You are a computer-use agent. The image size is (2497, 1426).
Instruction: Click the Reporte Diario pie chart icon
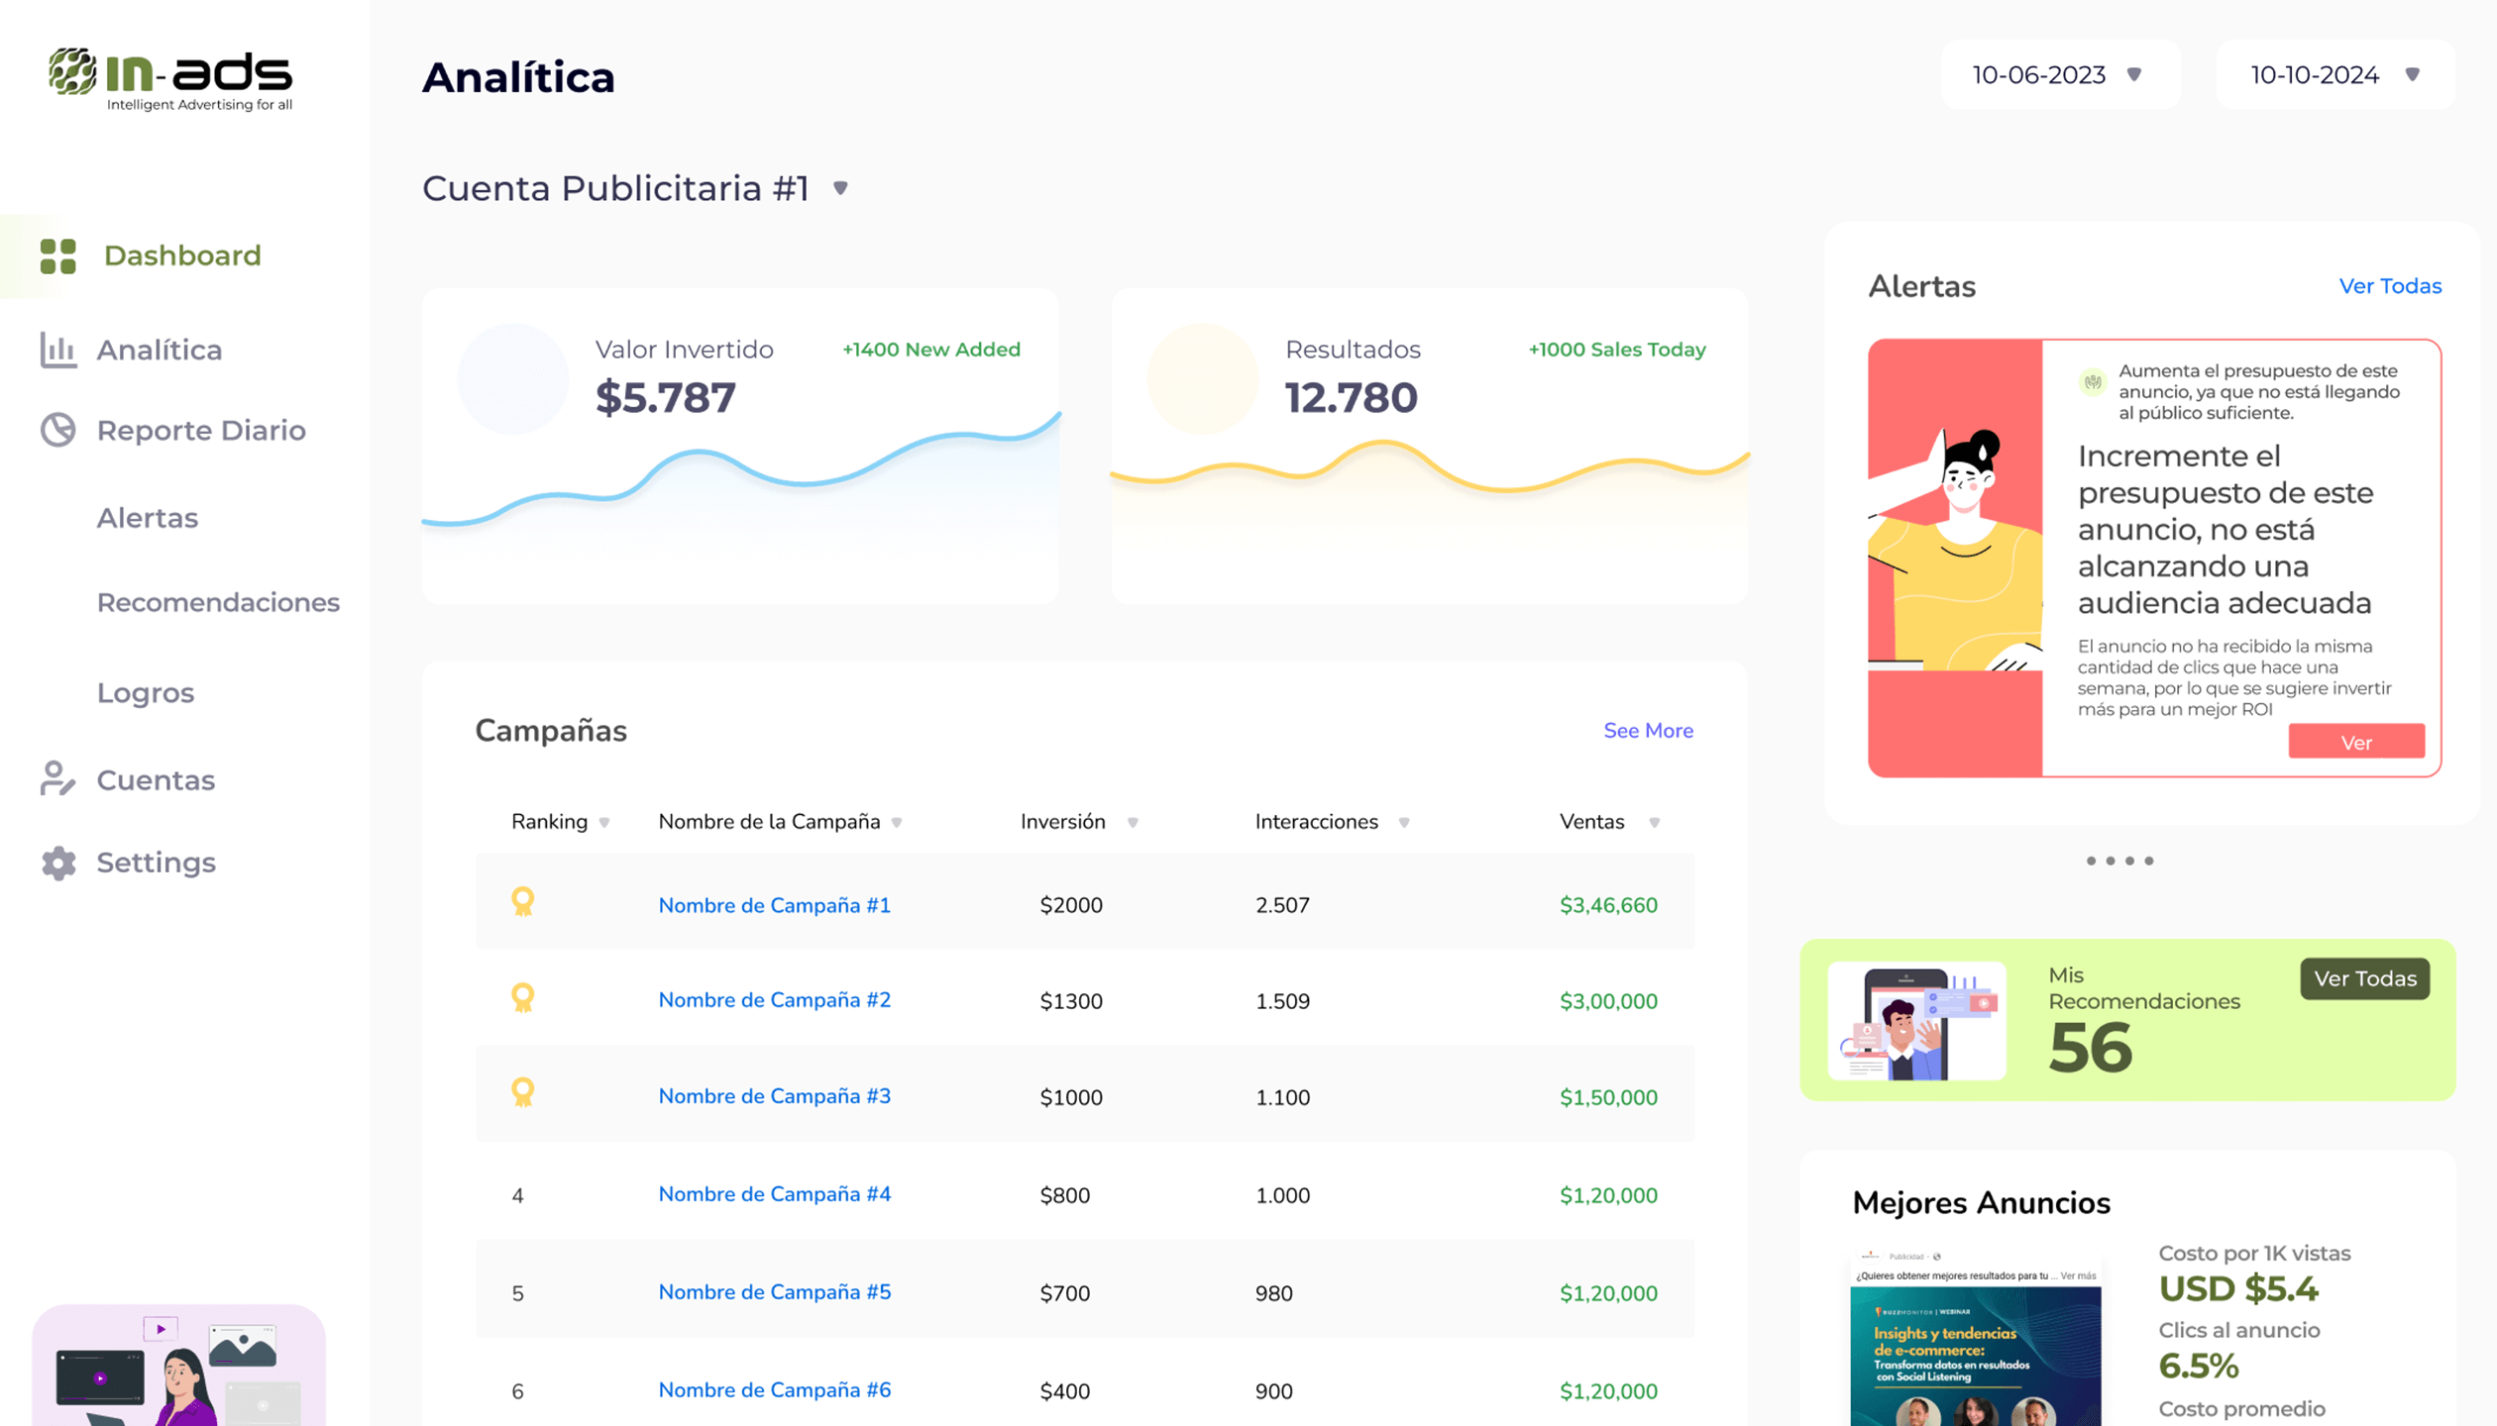(57, 430)
